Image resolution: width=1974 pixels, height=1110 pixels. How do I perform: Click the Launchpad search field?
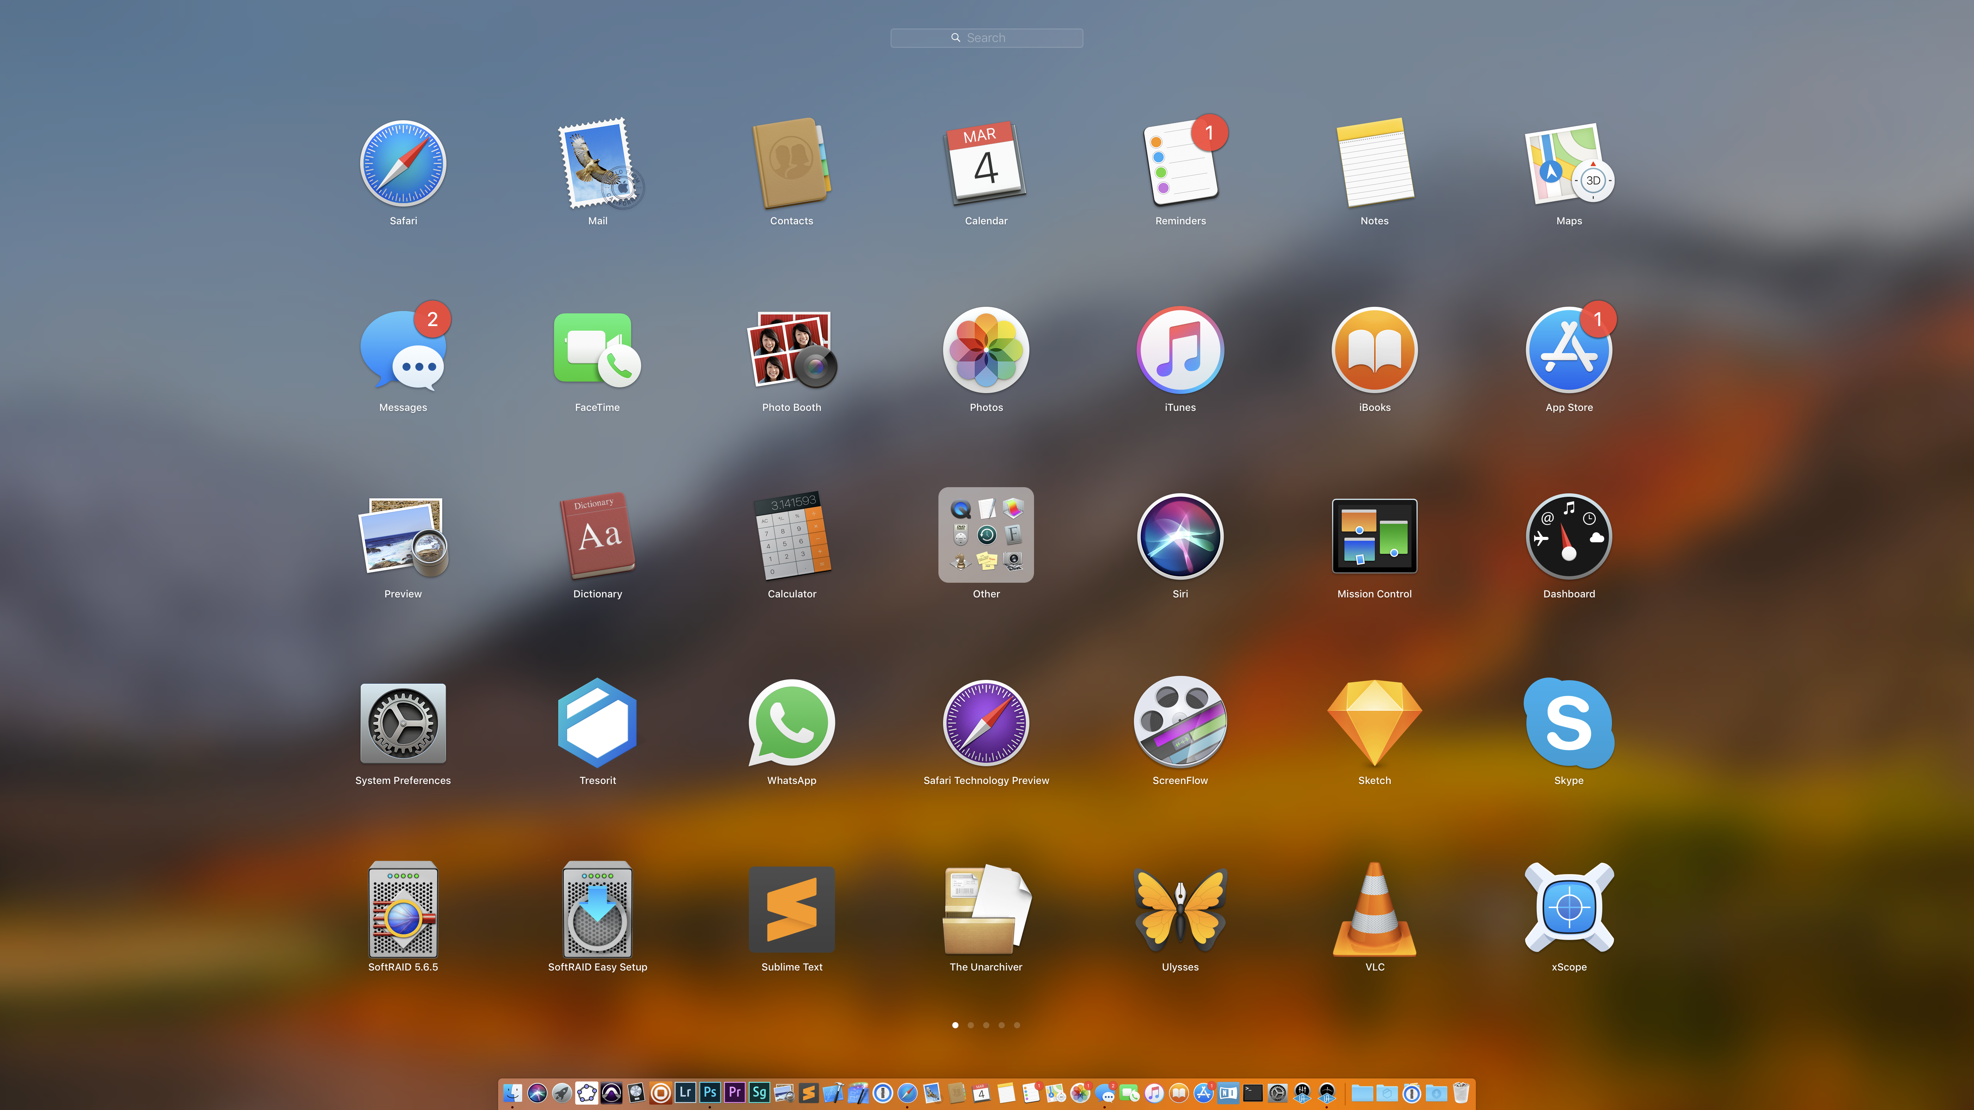pyautogui.click(x=987, y=37)
